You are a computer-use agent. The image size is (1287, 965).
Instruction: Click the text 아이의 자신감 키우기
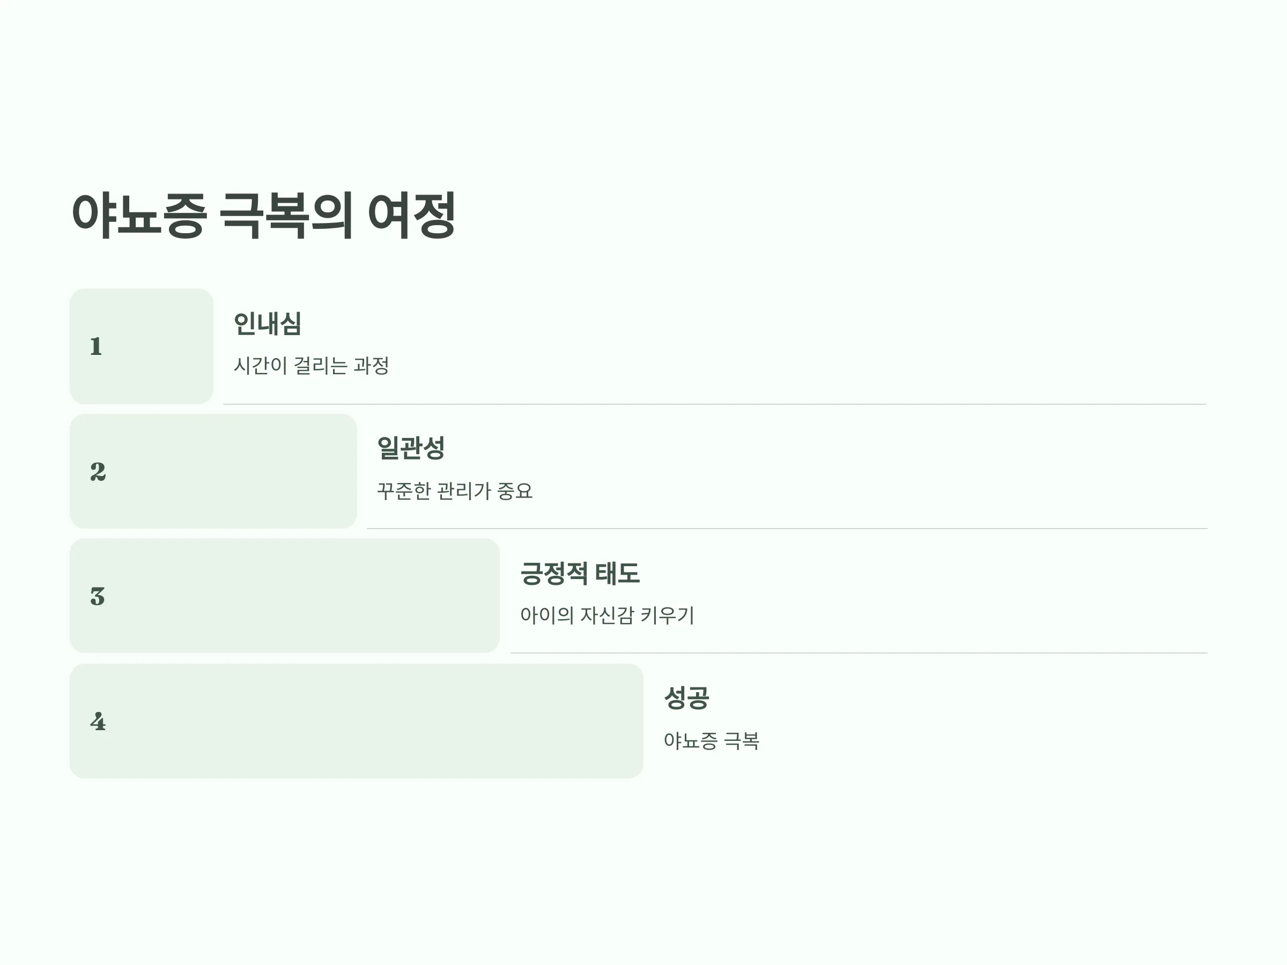coord(607,615)
